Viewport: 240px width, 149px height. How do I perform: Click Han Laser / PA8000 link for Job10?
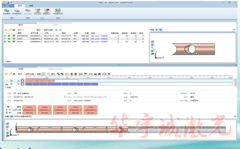(99, 39)
